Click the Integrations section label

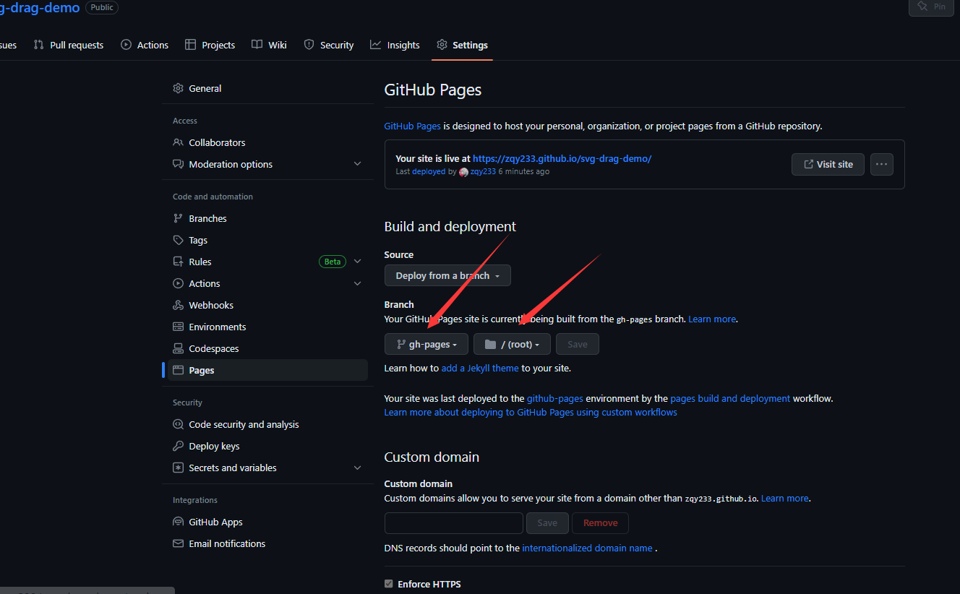pyautogui.click(x=195, y=500)
